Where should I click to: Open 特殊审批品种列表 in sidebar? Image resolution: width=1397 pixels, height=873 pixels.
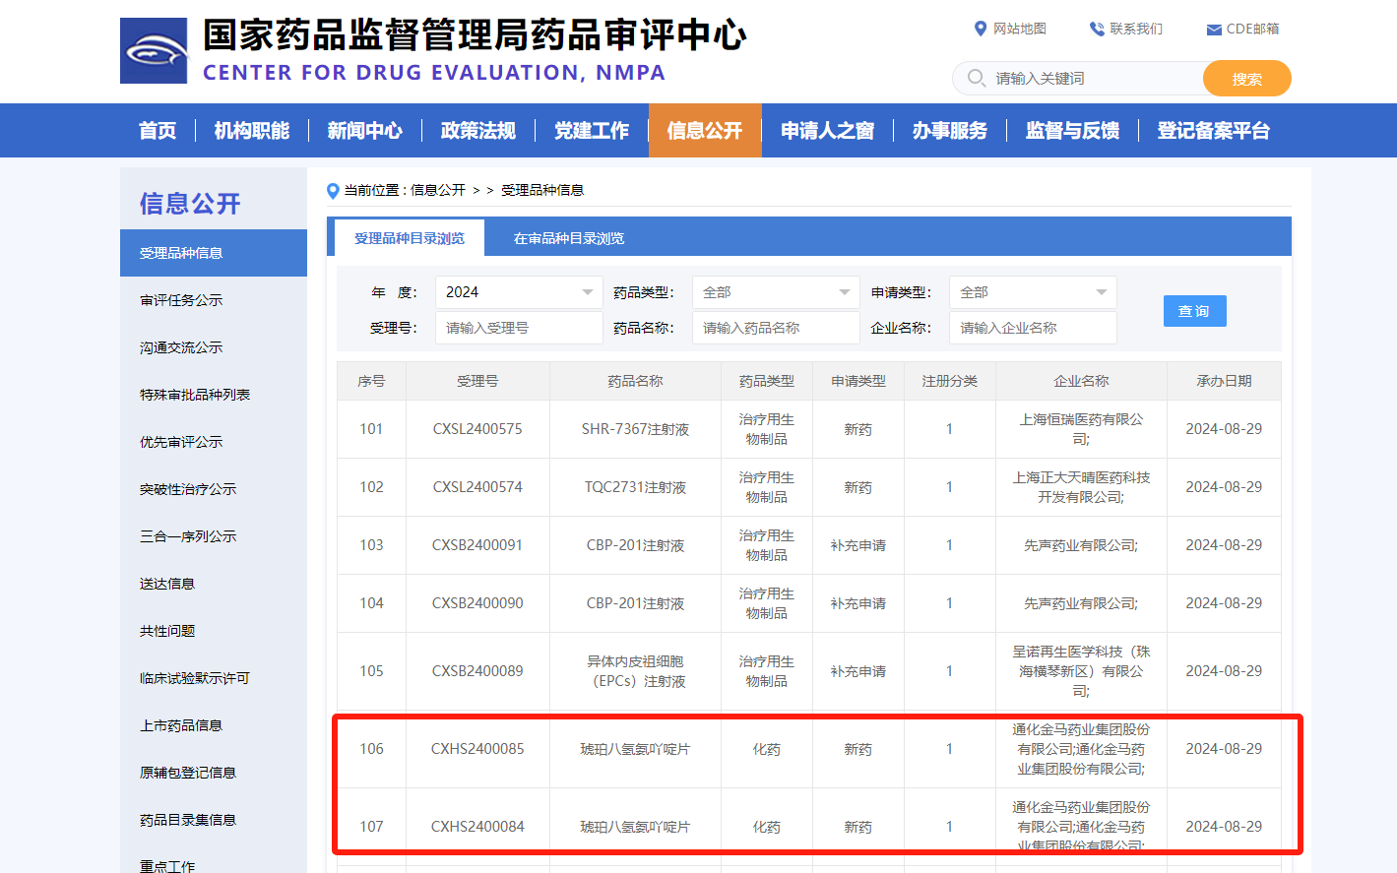[214, 395]
